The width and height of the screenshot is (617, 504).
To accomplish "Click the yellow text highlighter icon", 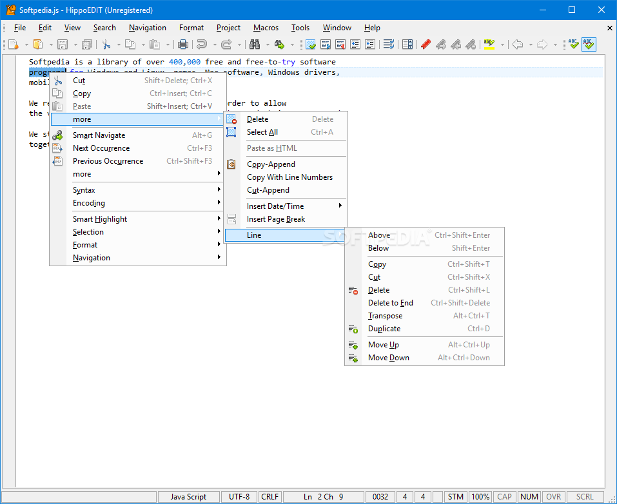I will (489, 44).
